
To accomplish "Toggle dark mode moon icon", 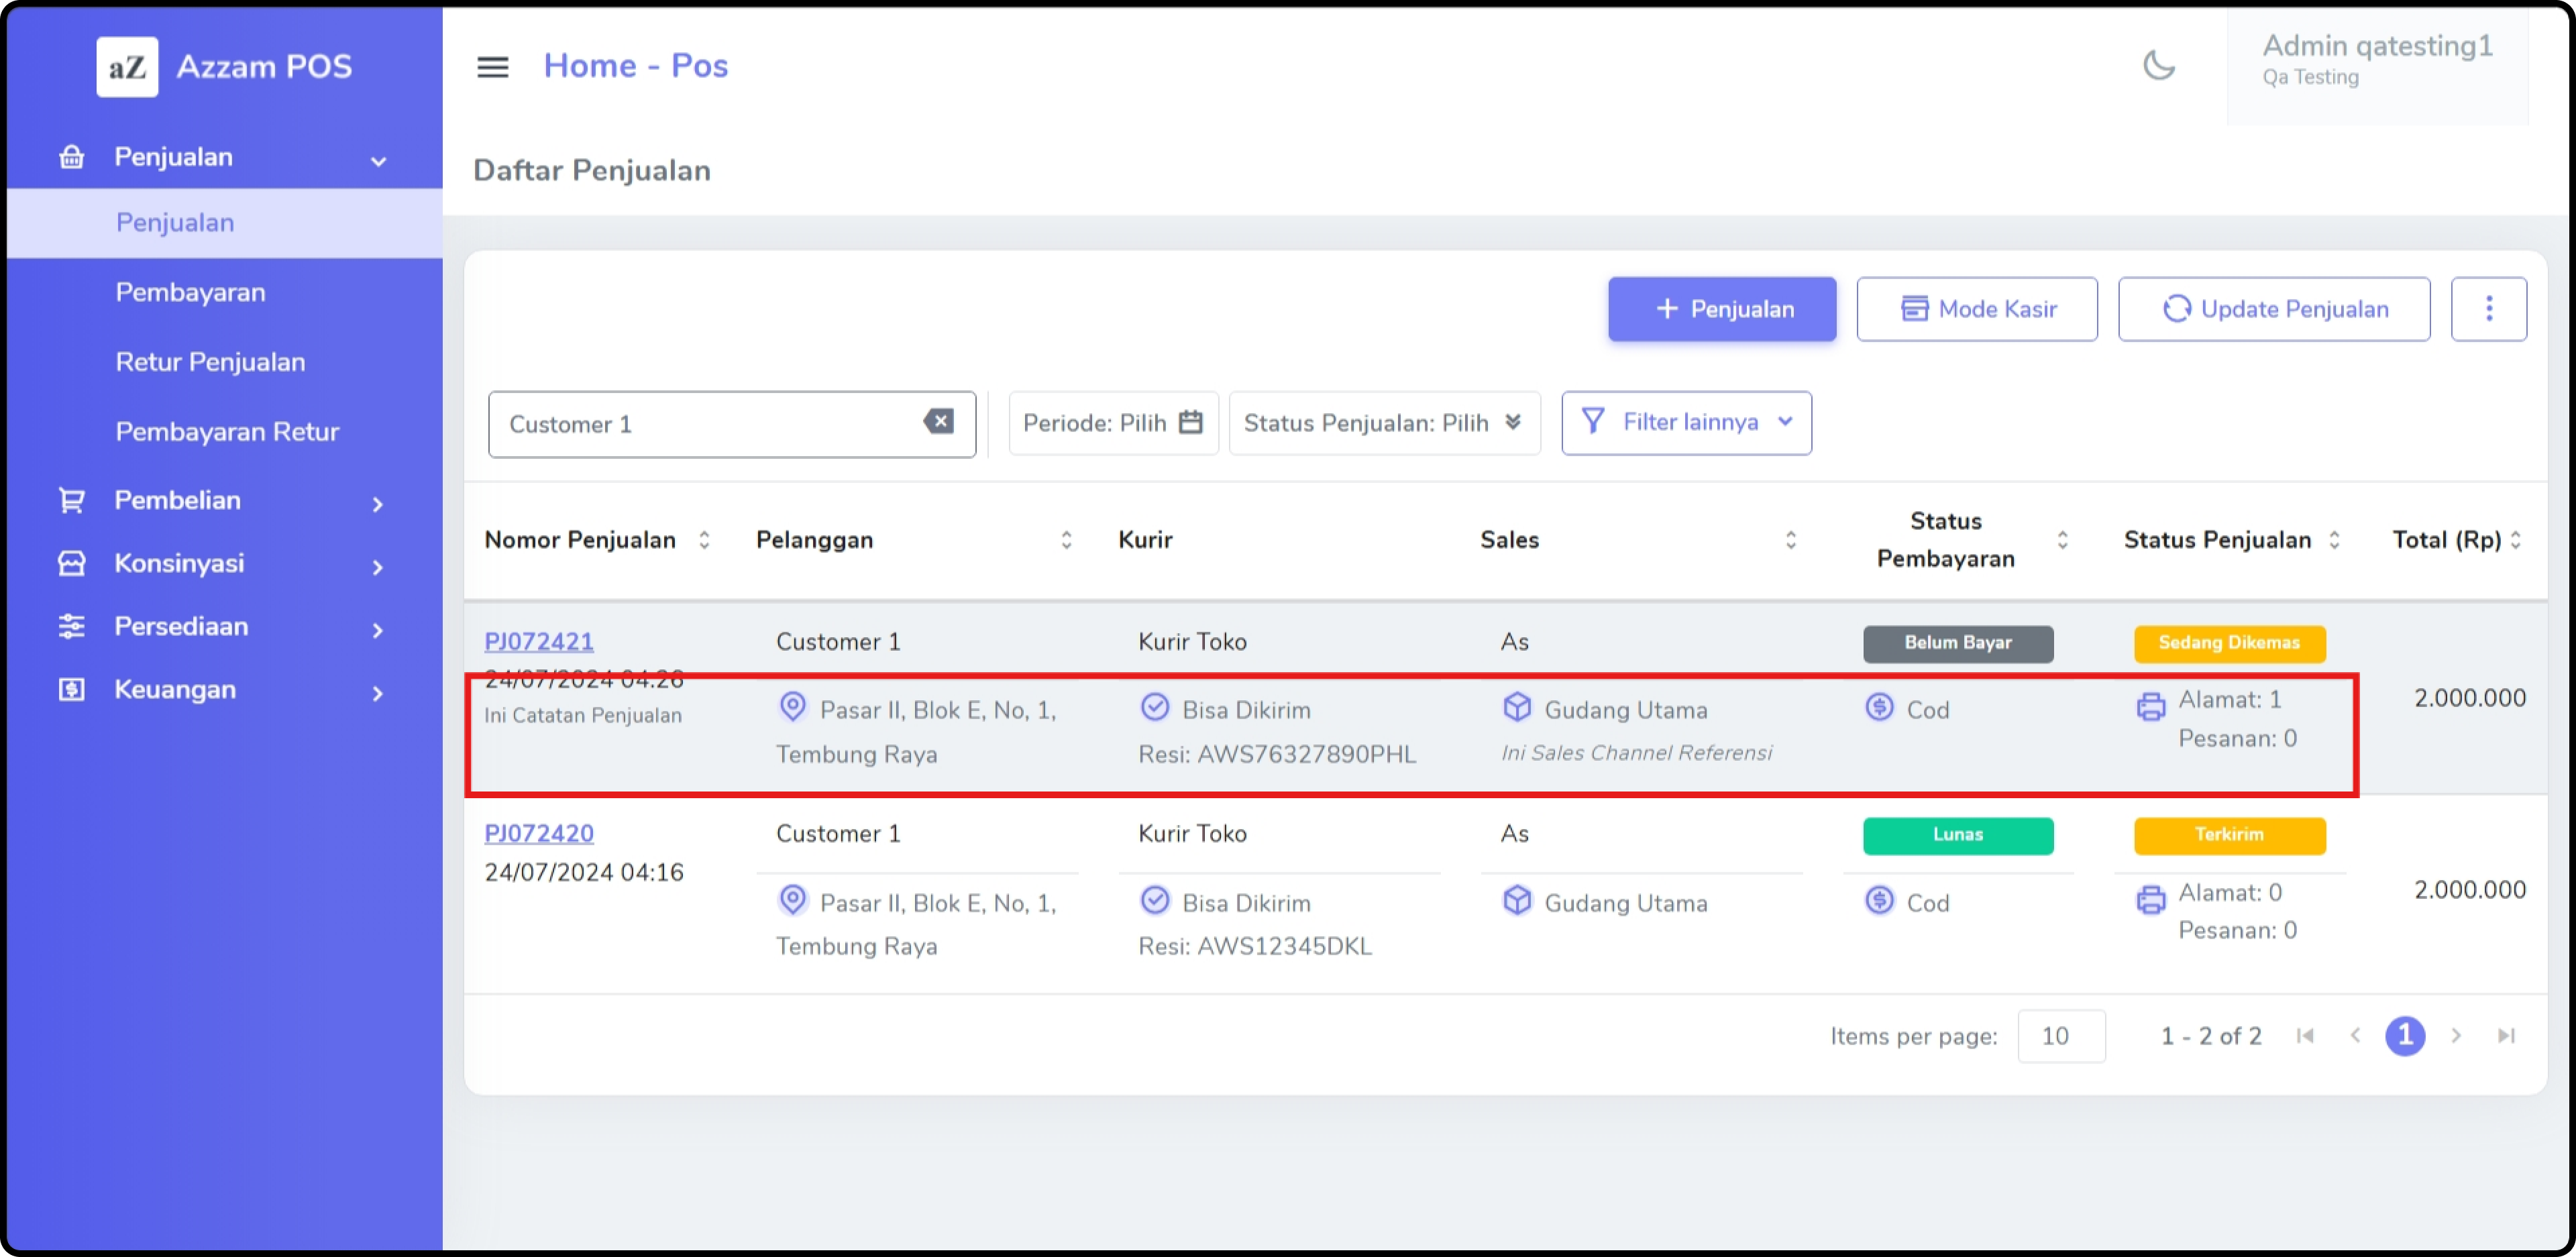I will [x=2158, y=66].
